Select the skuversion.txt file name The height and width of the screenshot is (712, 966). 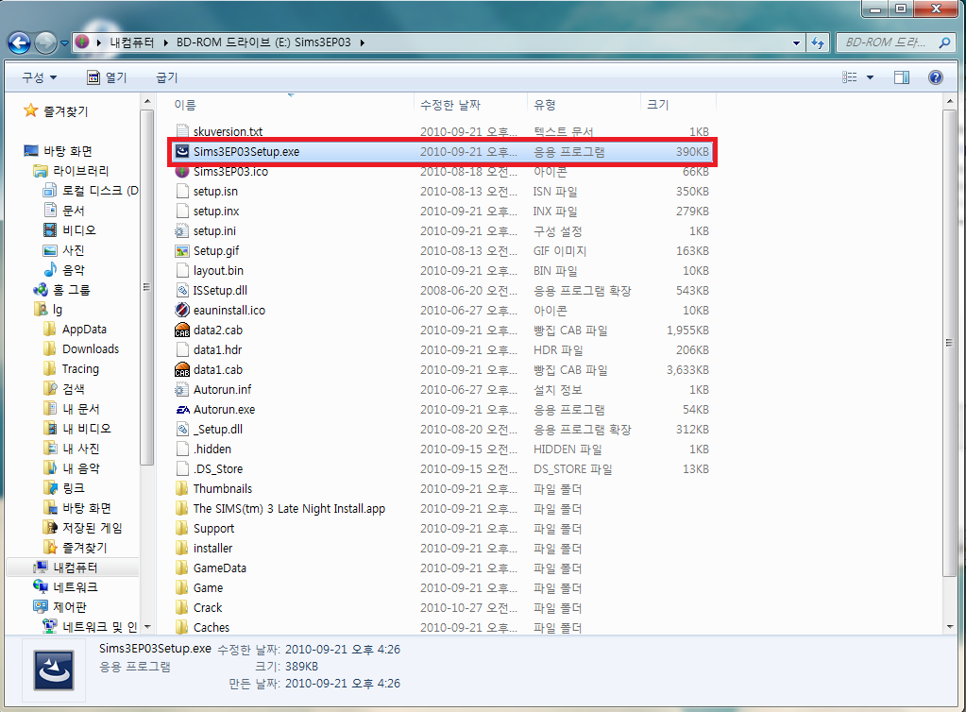tap(228, 132)
